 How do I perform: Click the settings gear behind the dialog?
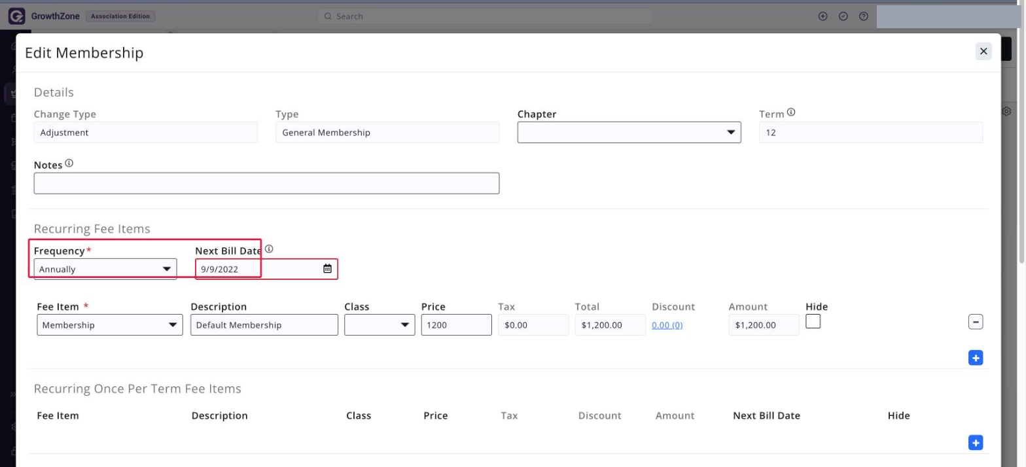(x=1007, y=111)
